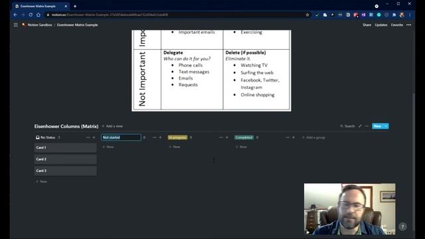Image resolution: width=425 pixels, height=239 pixels.
Task: Click Add a view
Action: (x=112, y=126)
